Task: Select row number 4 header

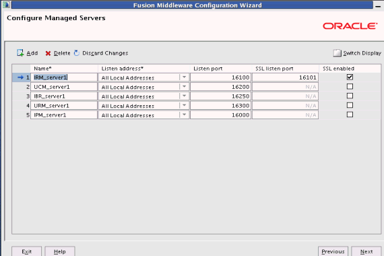Action: point(22,106)
